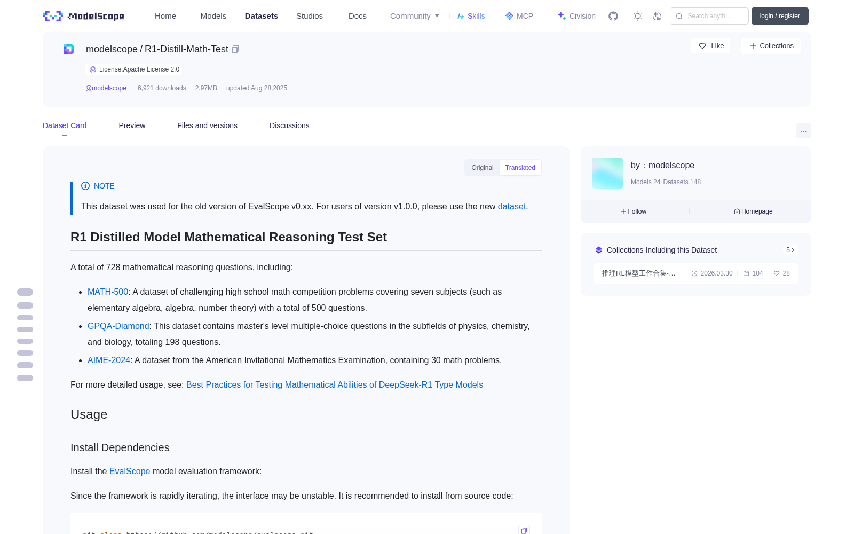Image resolution: width=854 pixels, height=534 pixels.
Task: Click the '6,921 downloads' text
Action: coord(162,88)
